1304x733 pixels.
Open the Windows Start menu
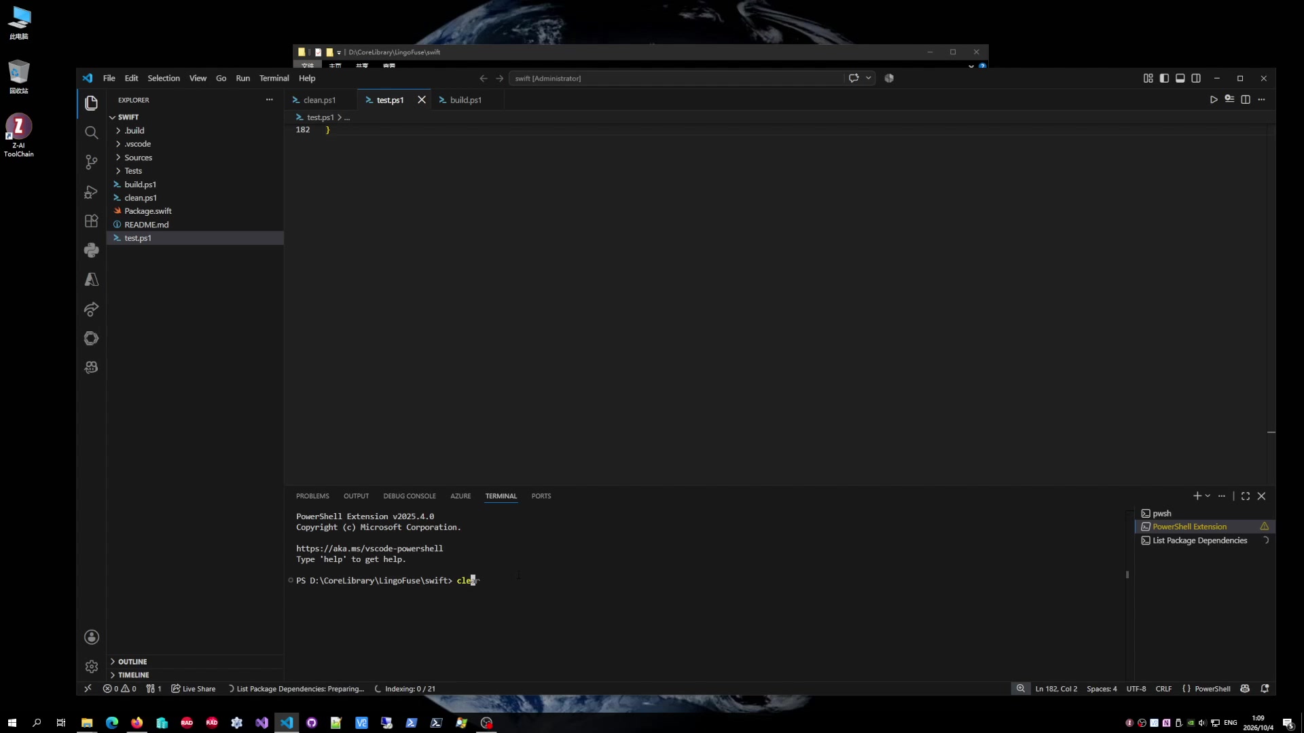[x=12, y=723]
